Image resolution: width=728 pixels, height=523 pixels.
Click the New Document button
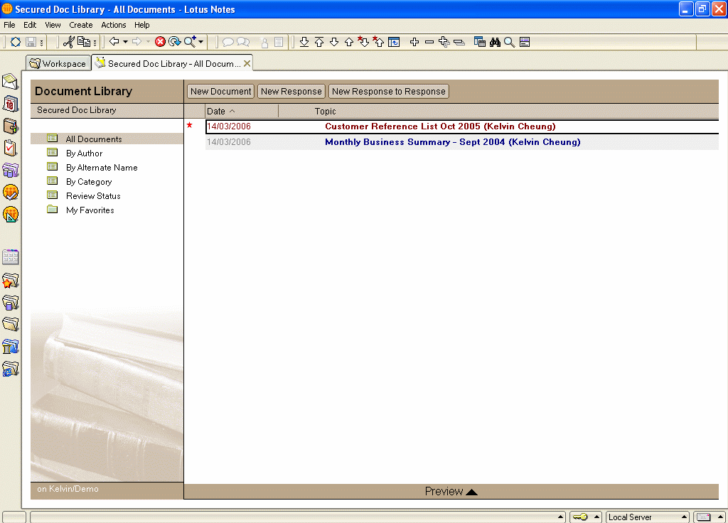pos(220,91)
